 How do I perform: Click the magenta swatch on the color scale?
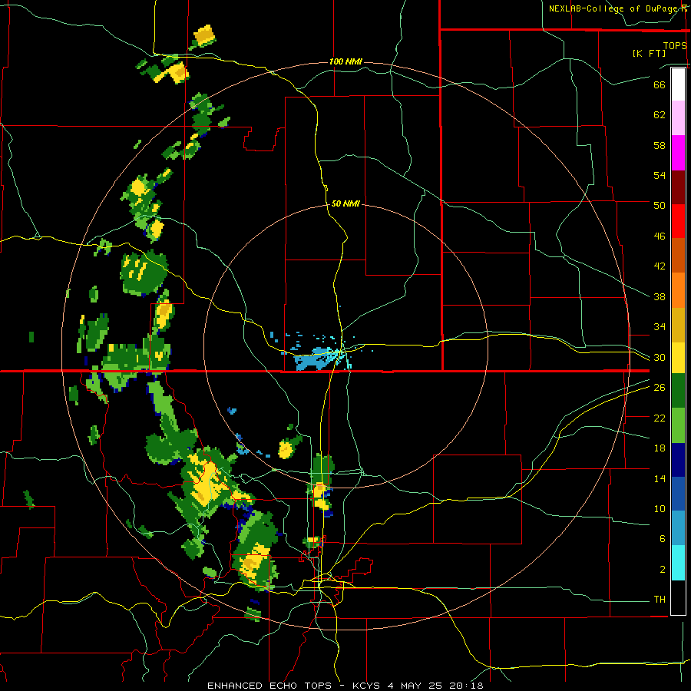pos(678,153)
